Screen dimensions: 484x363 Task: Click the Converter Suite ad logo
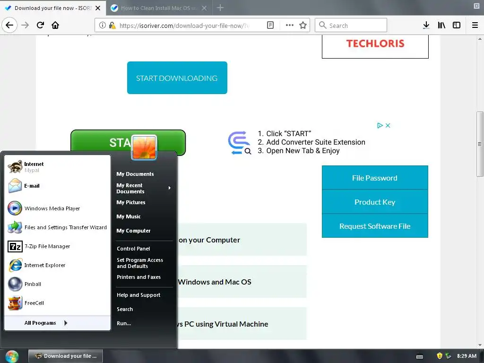(240, 143)
